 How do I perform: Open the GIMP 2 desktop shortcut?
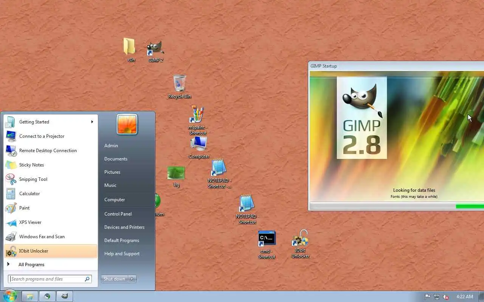pos(155,51)
